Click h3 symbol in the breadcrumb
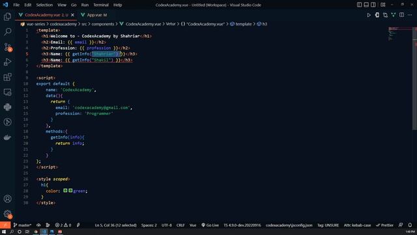 [x=265, y=24]
